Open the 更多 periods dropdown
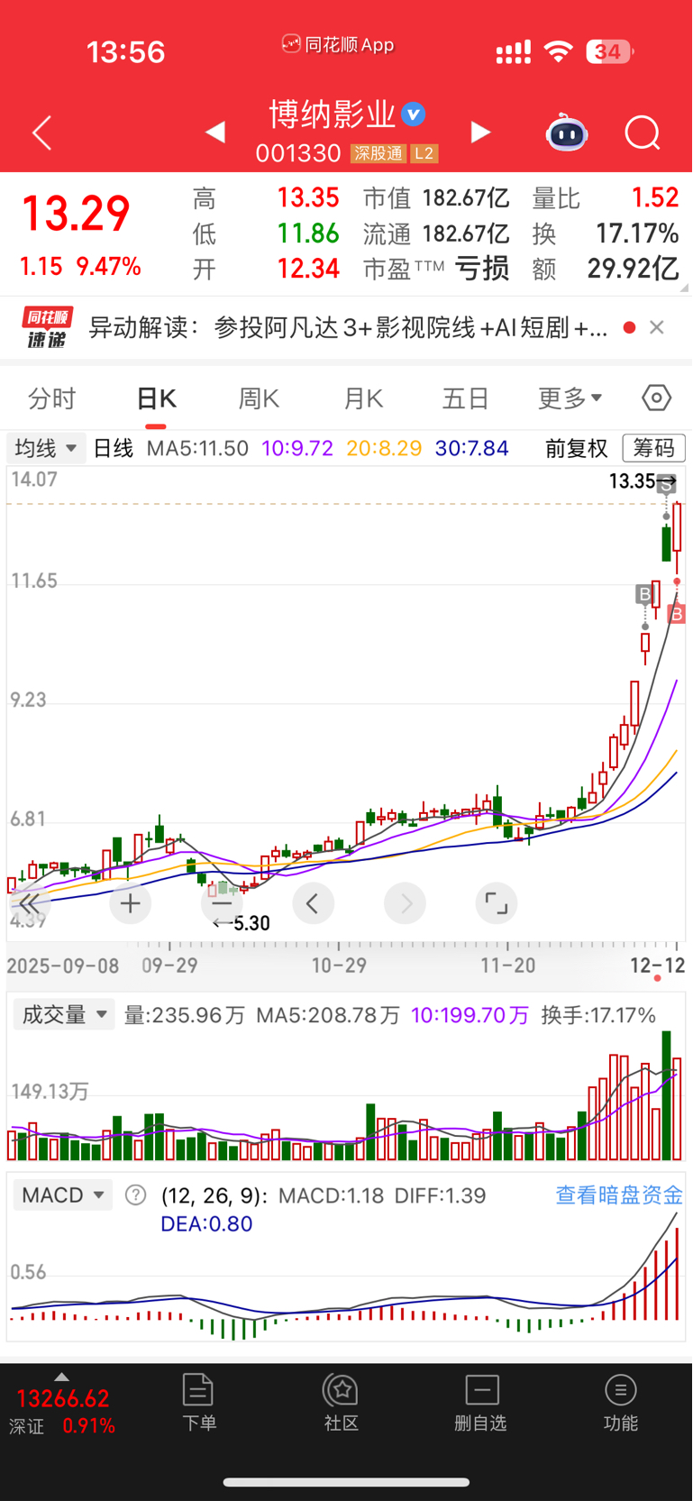The height and width of the screenshot is (1501, 693). 570,398
